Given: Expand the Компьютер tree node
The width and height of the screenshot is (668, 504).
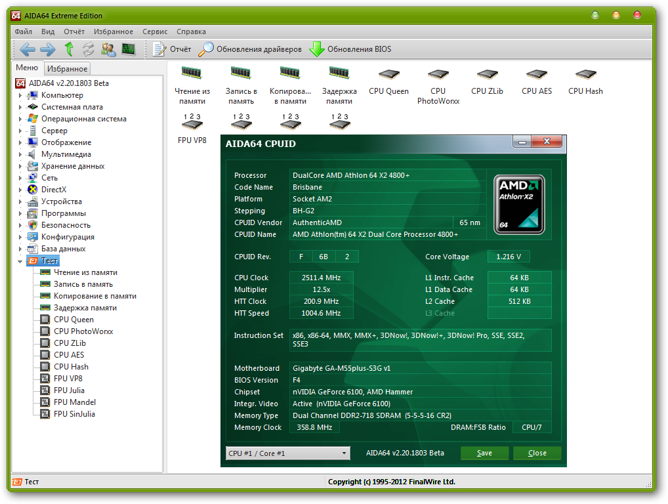Looking at the screenshot, I should [20, 95].
